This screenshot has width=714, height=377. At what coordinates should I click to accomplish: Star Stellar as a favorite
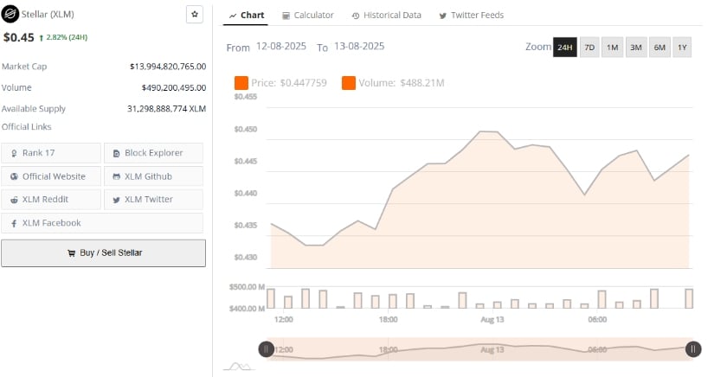[195, 15]
